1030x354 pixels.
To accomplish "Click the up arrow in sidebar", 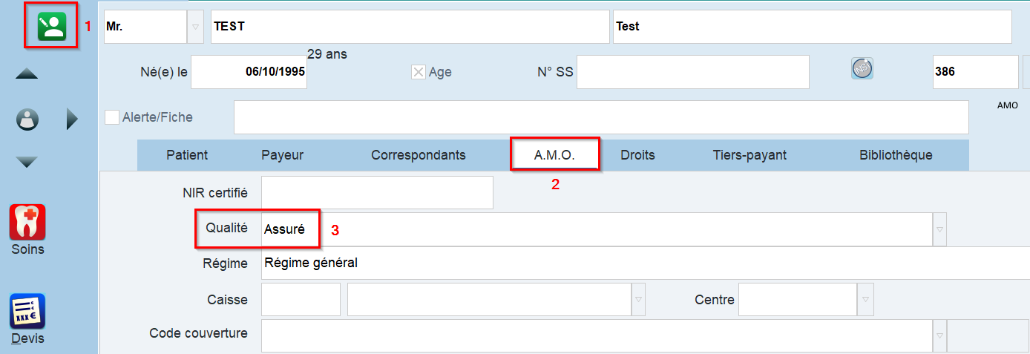I will pyautogui.click(x=27, y=74).
